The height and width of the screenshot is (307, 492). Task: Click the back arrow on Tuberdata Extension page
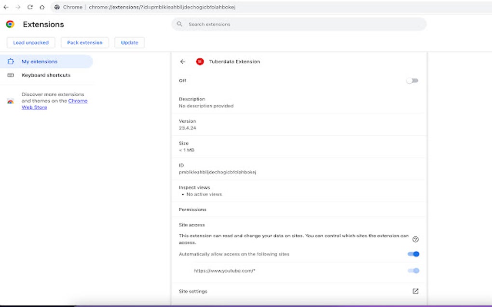(x=183, y=62)
